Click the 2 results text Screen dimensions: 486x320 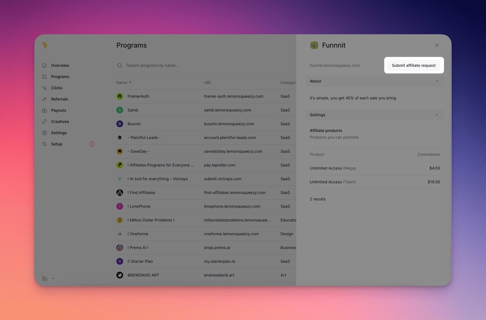click(318, 199)
